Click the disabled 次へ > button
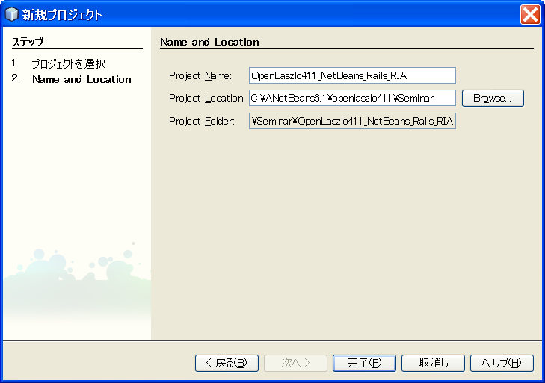The image size is (545, 383). [295, 363]
